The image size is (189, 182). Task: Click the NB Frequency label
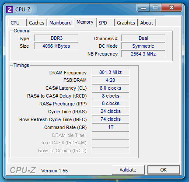point(102,54)
